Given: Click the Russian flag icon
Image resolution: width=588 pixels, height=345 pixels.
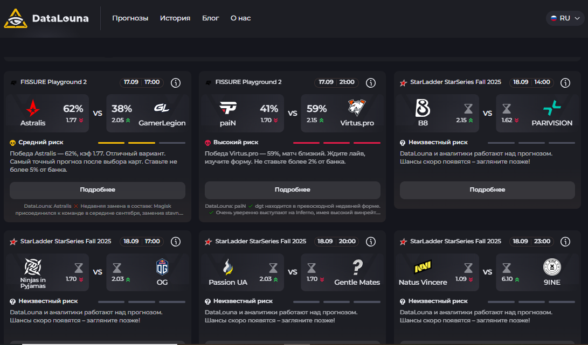Looking at the screenshot, I should 554,18.
